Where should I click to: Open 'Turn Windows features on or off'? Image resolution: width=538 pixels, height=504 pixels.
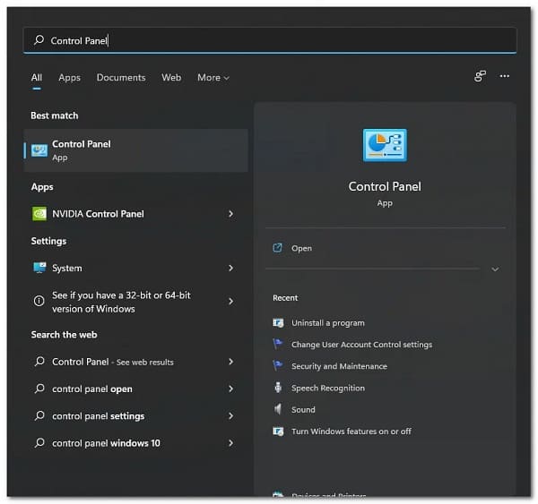[x=351, y=431]
